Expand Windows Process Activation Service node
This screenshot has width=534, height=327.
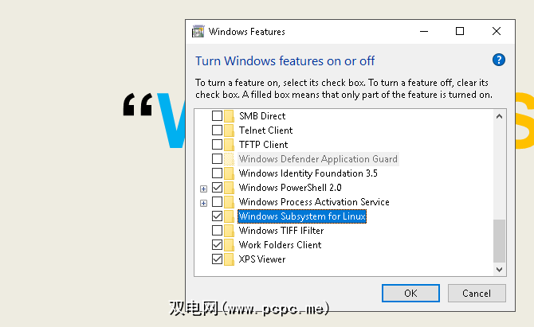tap(204, 203)
